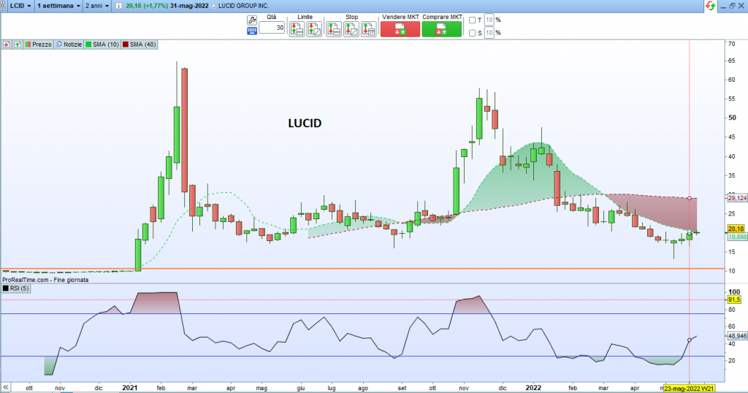Open the instrument info icon
Screen dimensions: 748x393
(119, 6)
